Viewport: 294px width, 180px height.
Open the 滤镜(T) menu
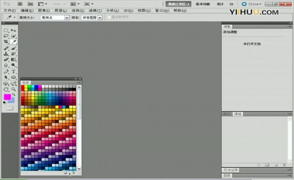click(x=95, y=11)
